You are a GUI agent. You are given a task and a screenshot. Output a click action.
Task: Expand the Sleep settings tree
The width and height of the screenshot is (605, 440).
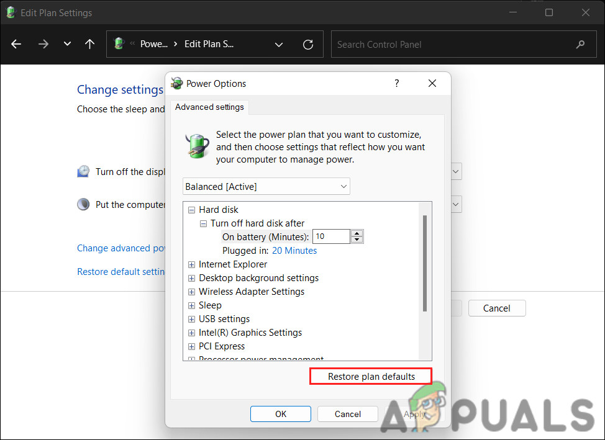[x=191, y=305]
